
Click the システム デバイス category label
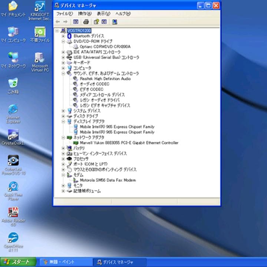(x=87, y=111)
